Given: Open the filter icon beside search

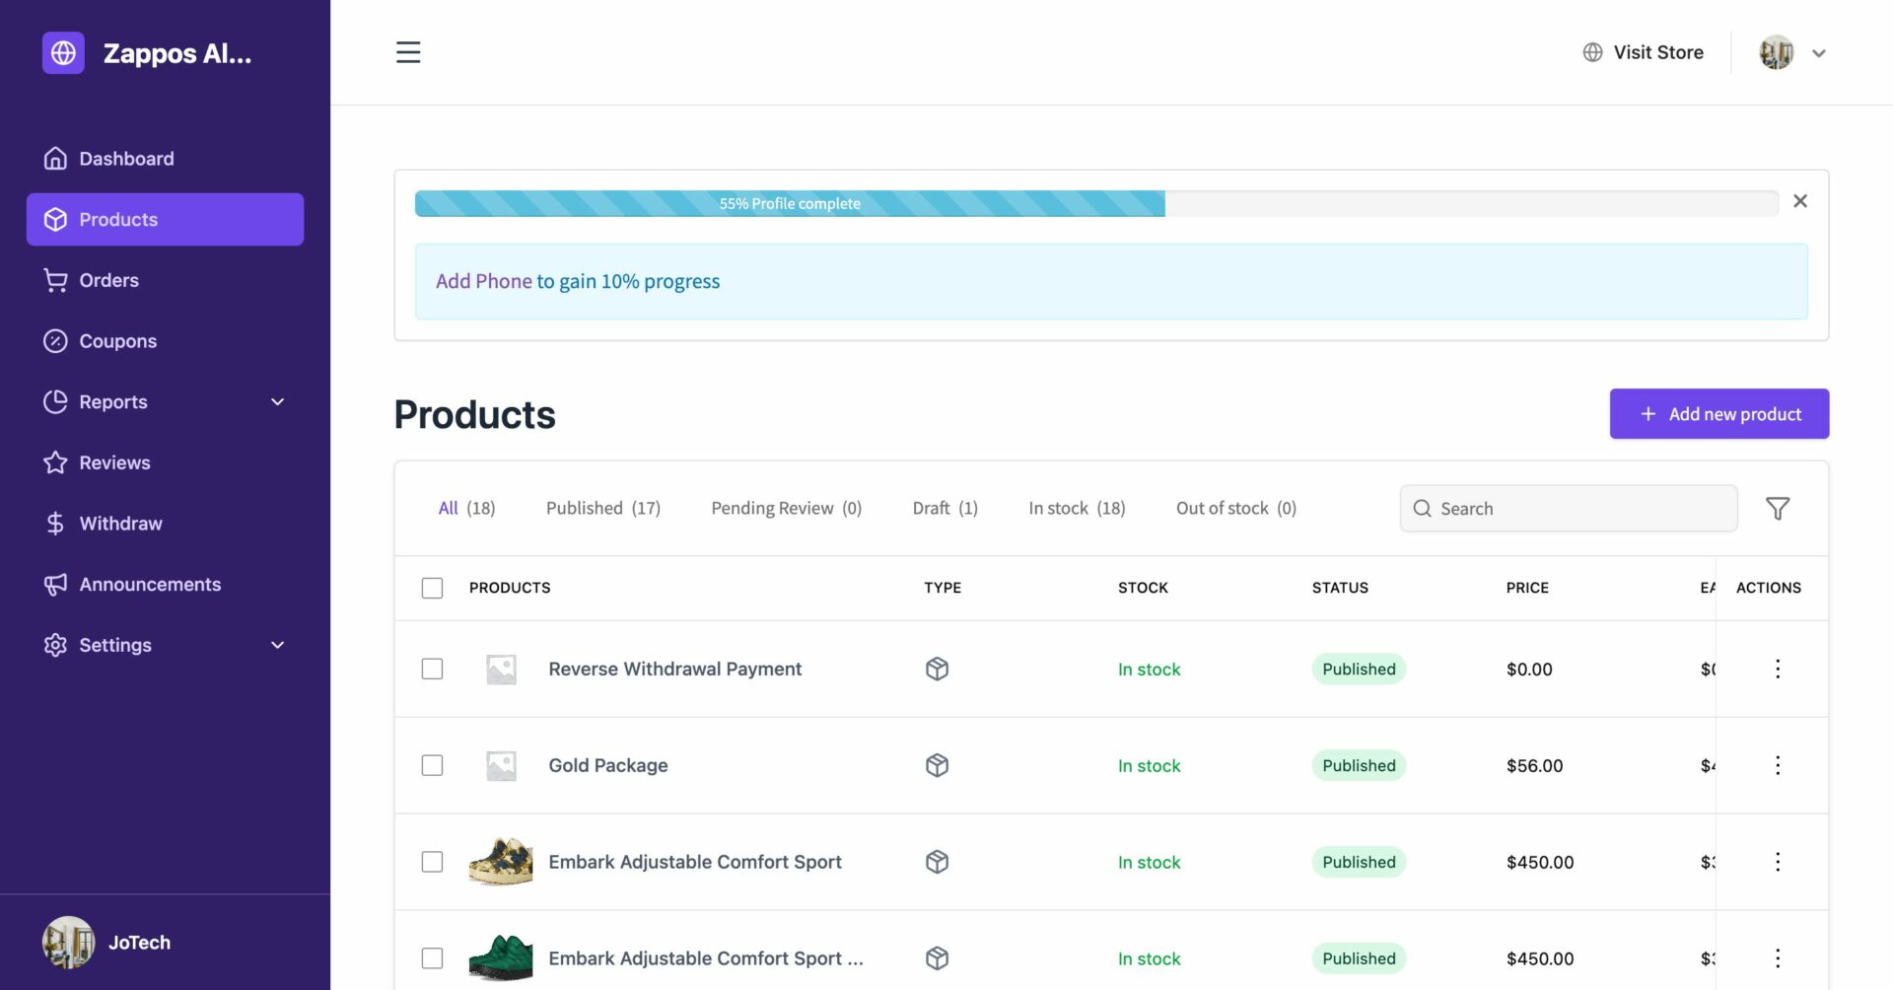Looking at the screenshot, I should (x=1778, y=508).
